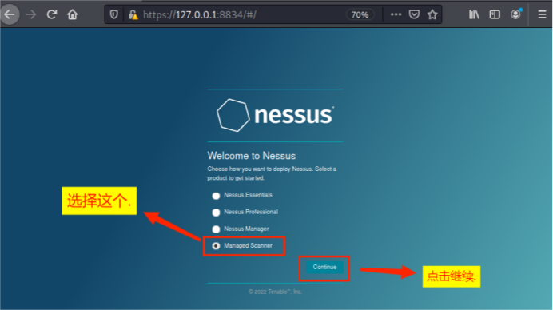Bookmark this page with the star
Image resolution: width=553 pixels, height=310 pixels.
[x=432, y=14]
